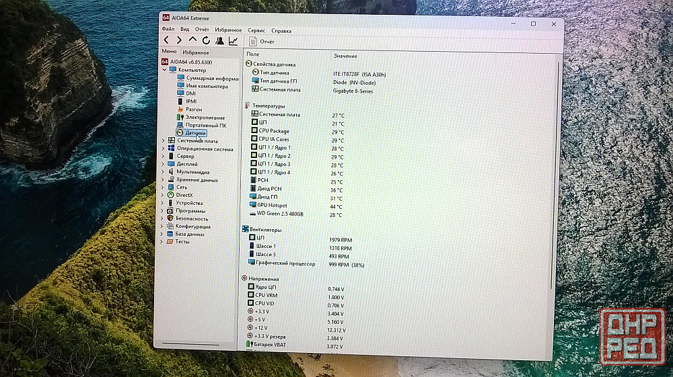Collapse the Компьютер tree node

tap(163, 70)
